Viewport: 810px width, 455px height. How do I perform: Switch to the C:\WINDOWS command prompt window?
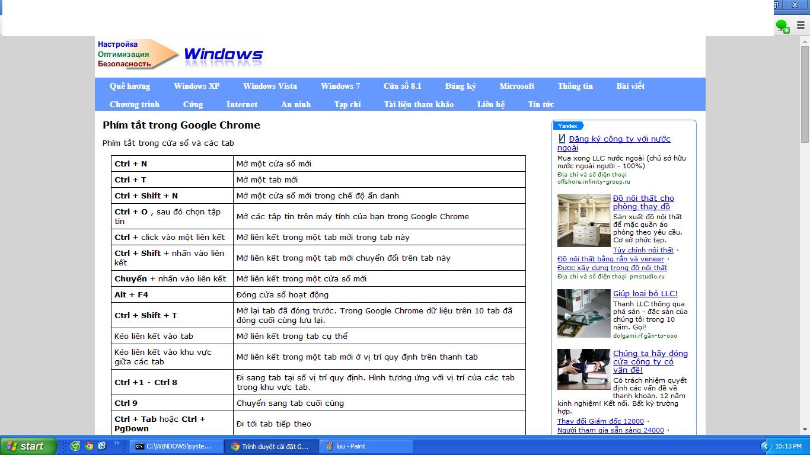[177, 446]
